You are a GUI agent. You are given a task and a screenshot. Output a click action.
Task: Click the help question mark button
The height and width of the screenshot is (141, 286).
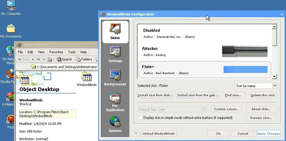pyautogui.click(x=136, y=133)
